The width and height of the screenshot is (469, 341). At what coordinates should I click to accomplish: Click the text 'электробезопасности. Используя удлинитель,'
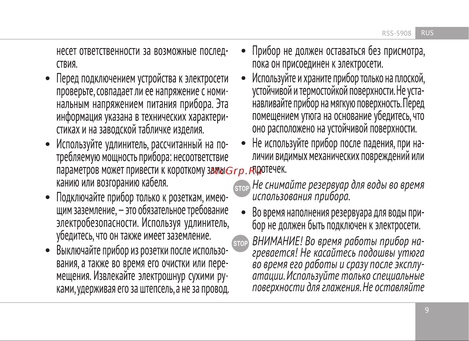pos(143,223)
